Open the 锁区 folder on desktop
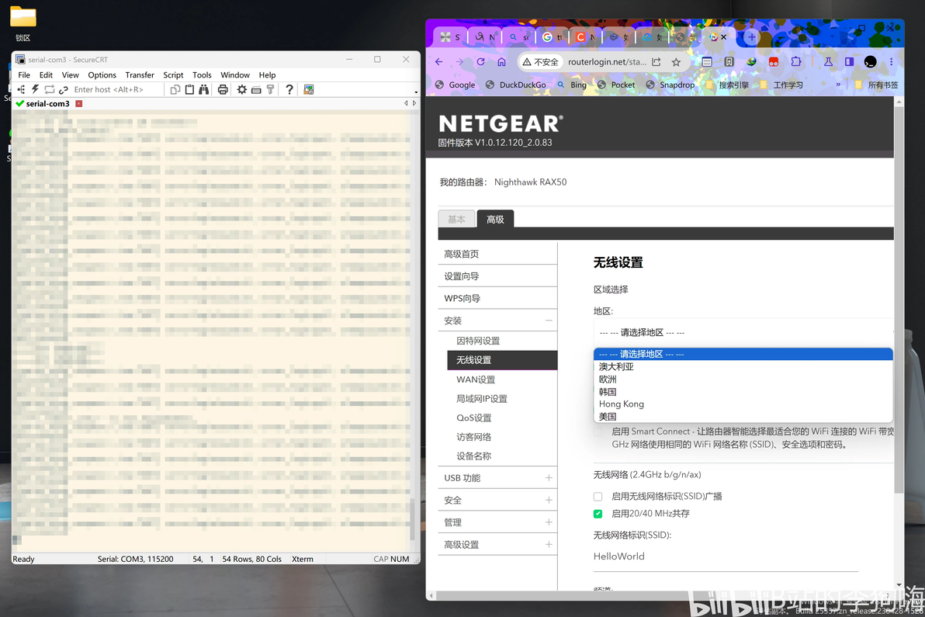925x617 pixels. 23,23
